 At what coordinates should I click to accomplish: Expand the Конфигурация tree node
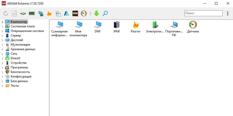point(2,77)
